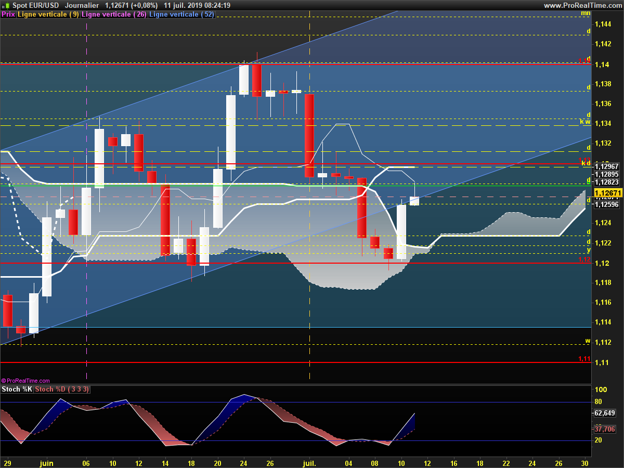The width and height of the screenshot is (624, 468).
Task: Click the 1,136 price axis label
Action: tap(603, 104)
